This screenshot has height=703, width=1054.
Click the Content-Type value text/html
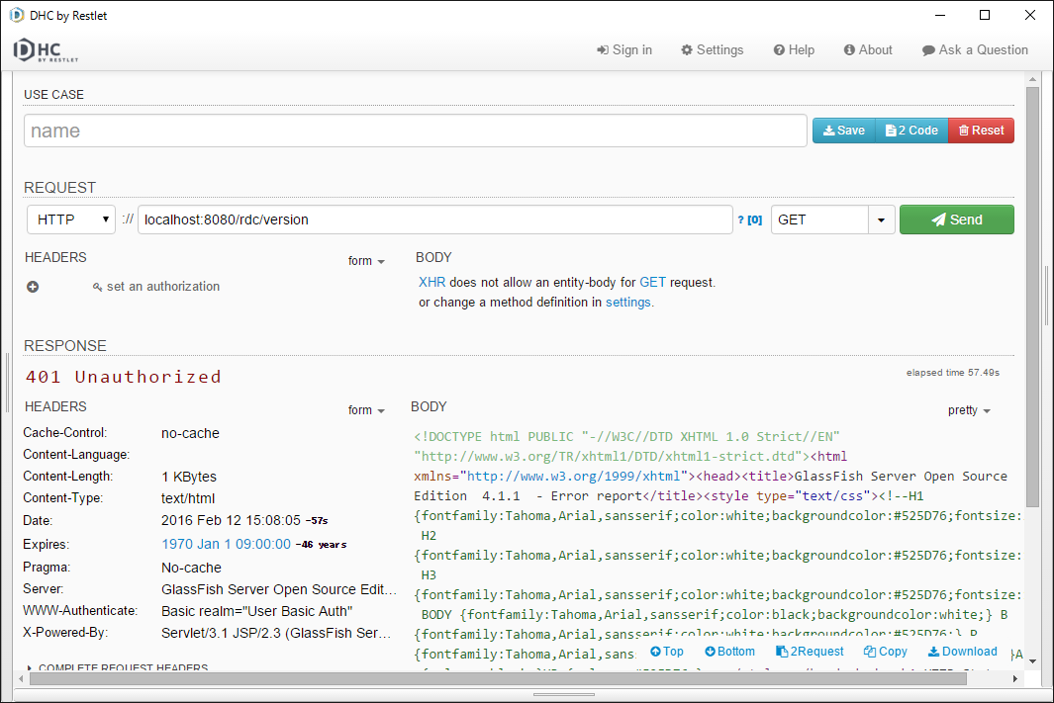(x=188, y=498)
